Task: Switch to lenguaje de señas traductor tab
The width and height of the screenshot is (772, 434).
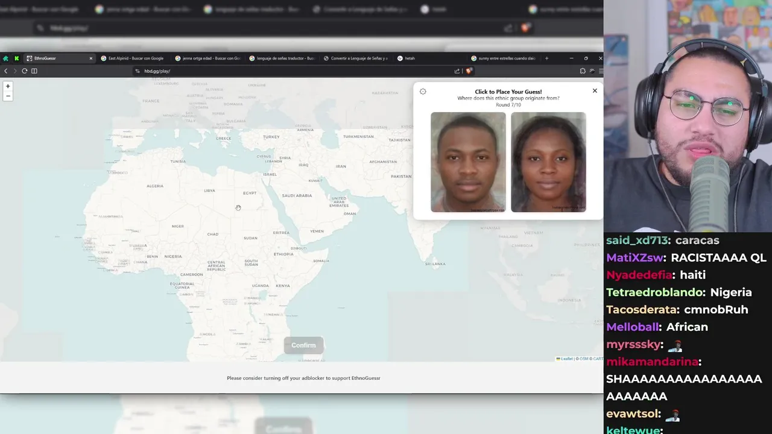Action: click(x=282, y=58)
